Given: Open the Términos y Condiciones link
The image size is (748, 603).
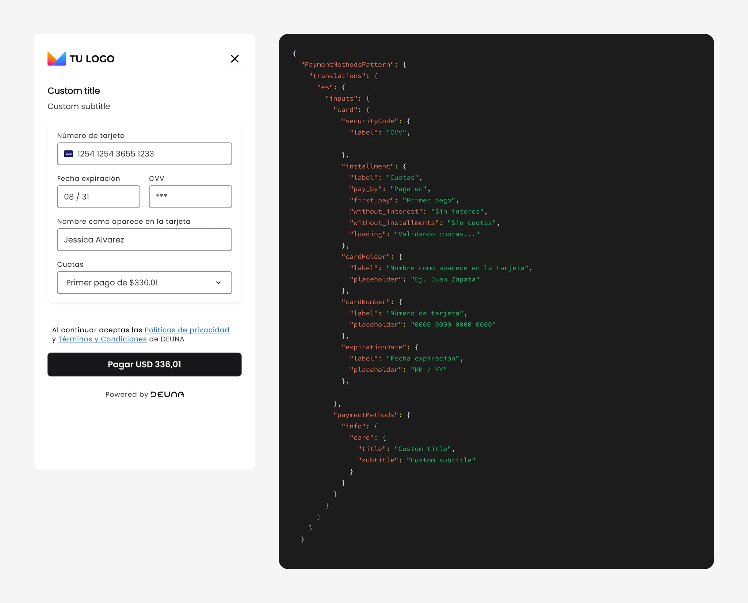Looking at the screenshot, I should pos(103,339).
